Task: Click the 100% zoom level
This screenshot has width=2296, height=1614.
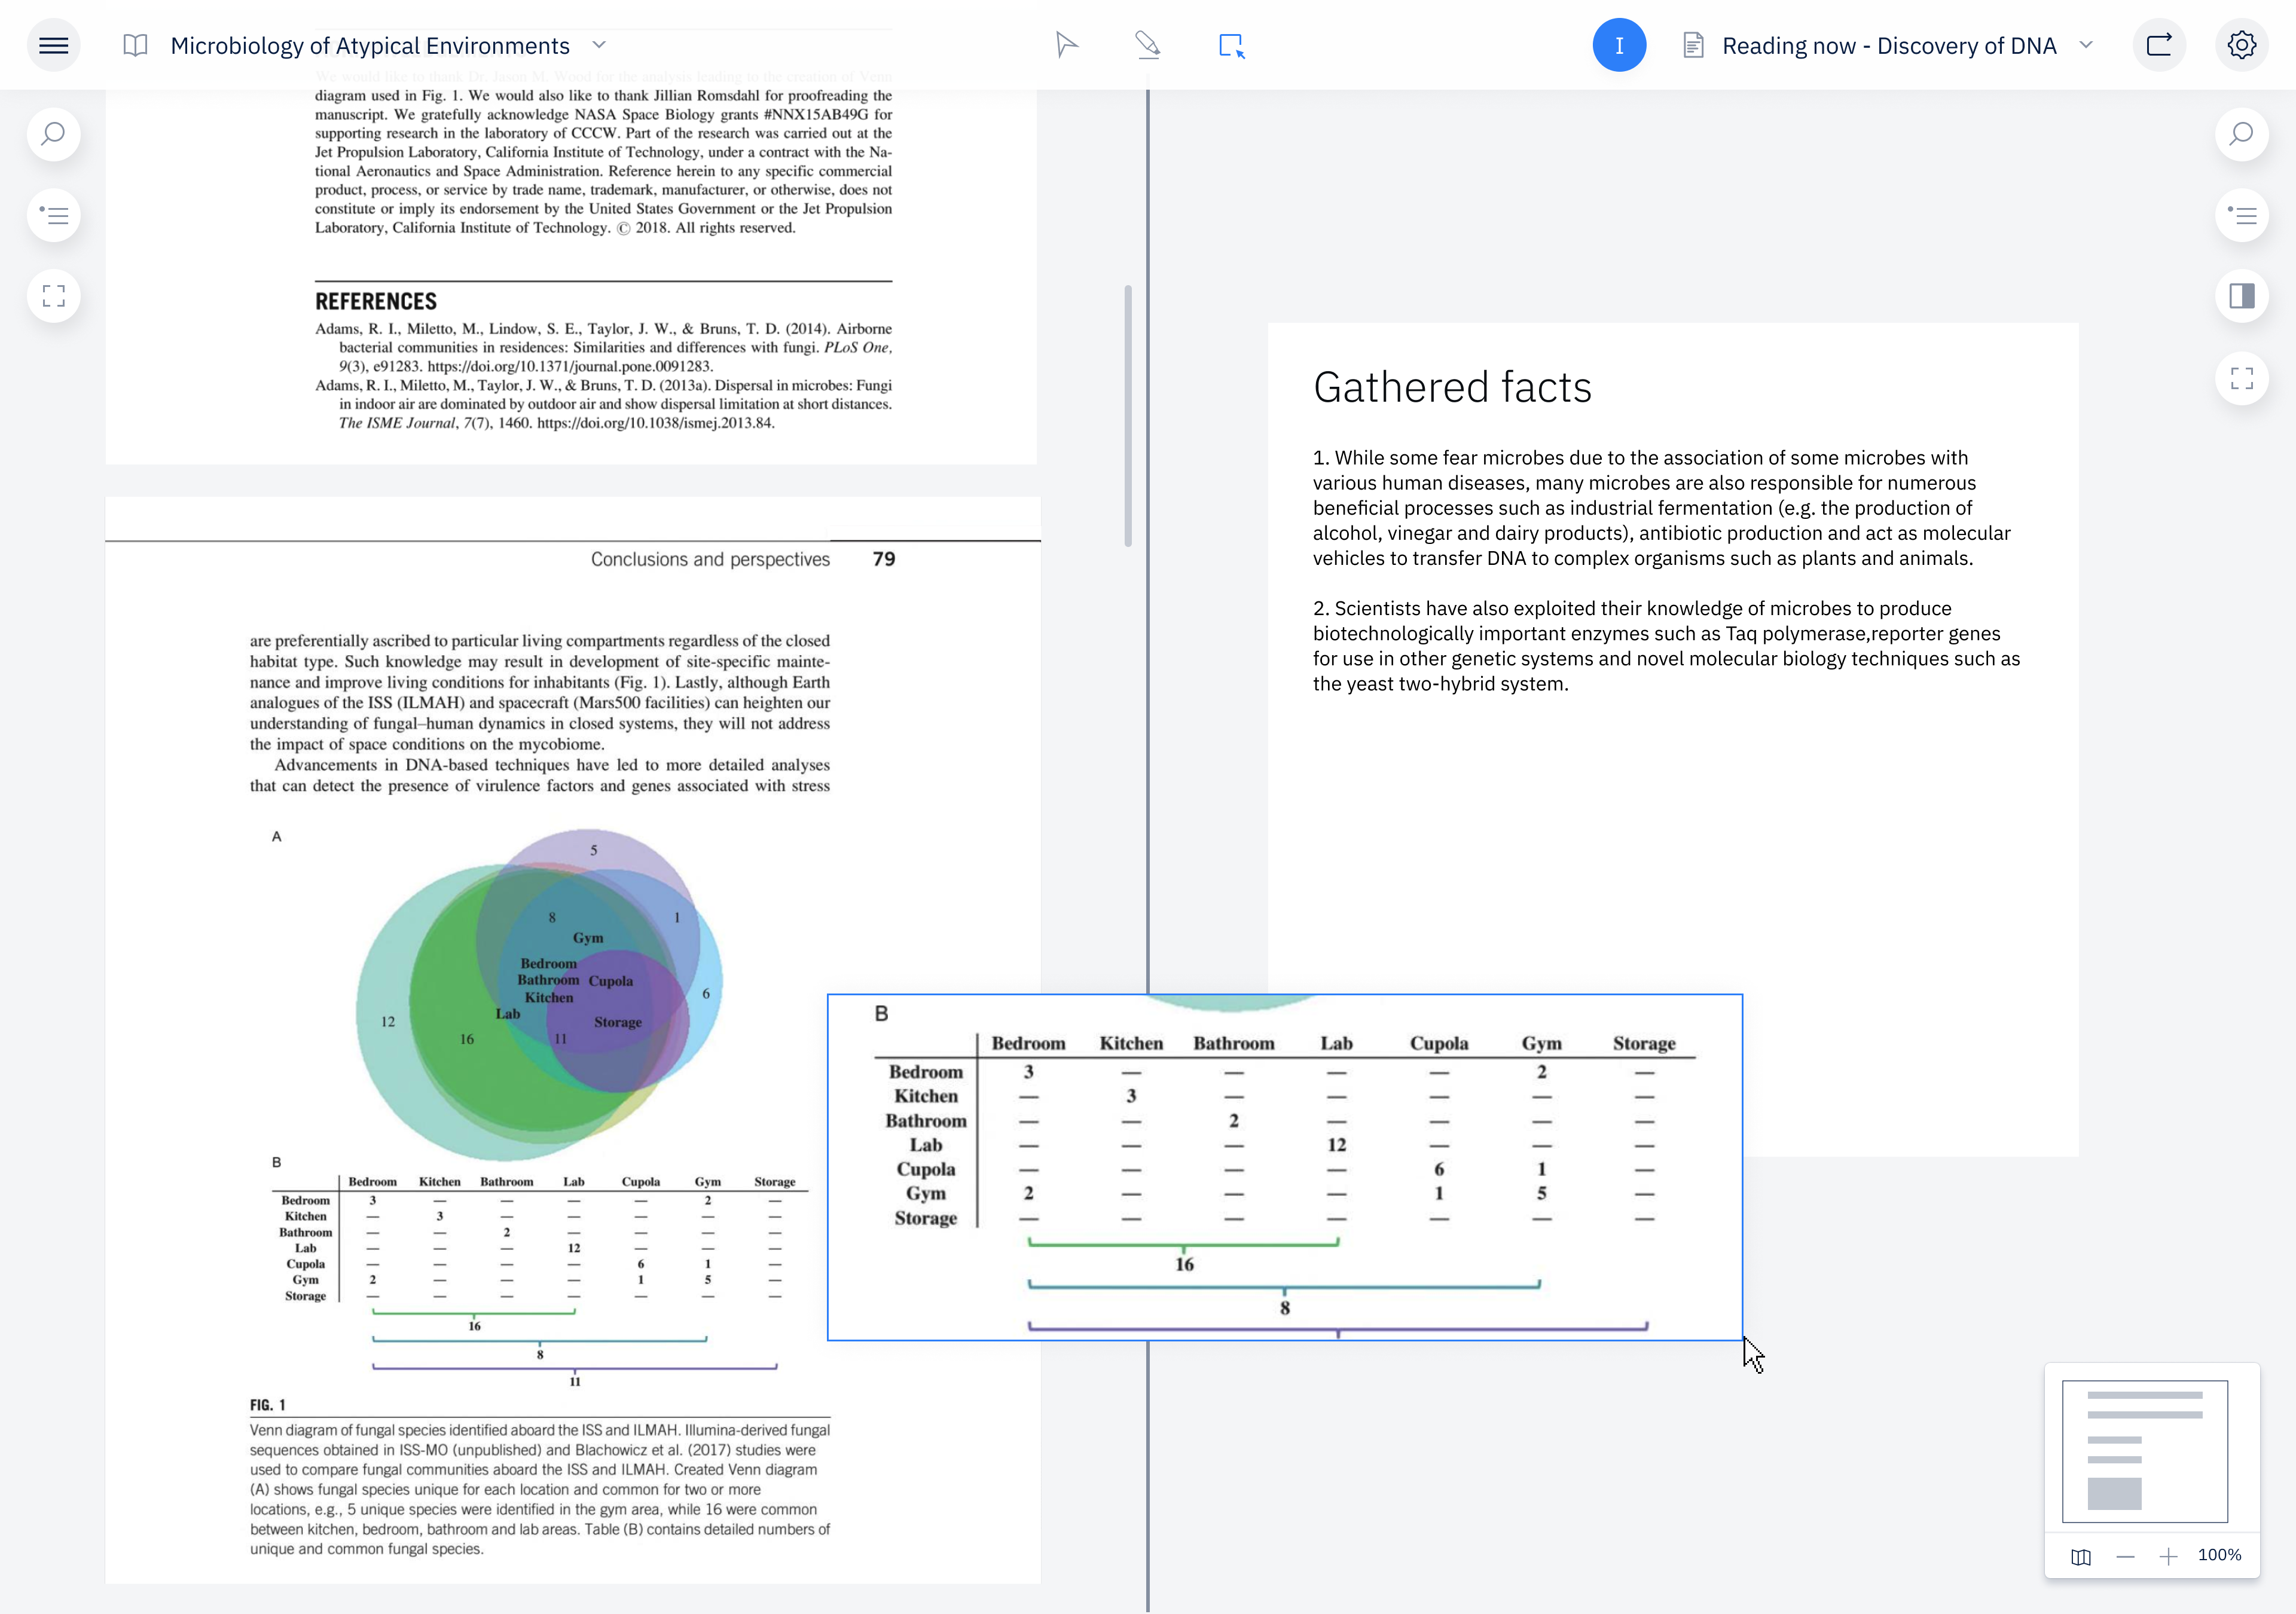Action: tap(2219, 1555)
